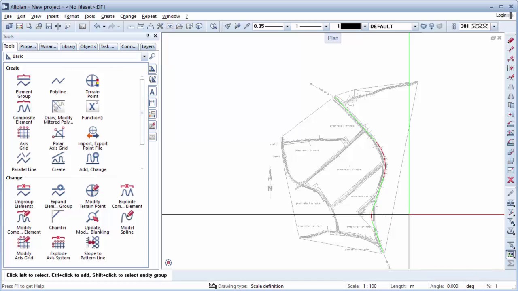
Task: Open the Format menu
Action: [x=72, y=16]
